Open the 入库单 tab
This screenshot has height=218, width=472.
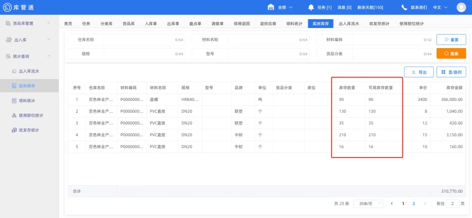pos(151,24)
